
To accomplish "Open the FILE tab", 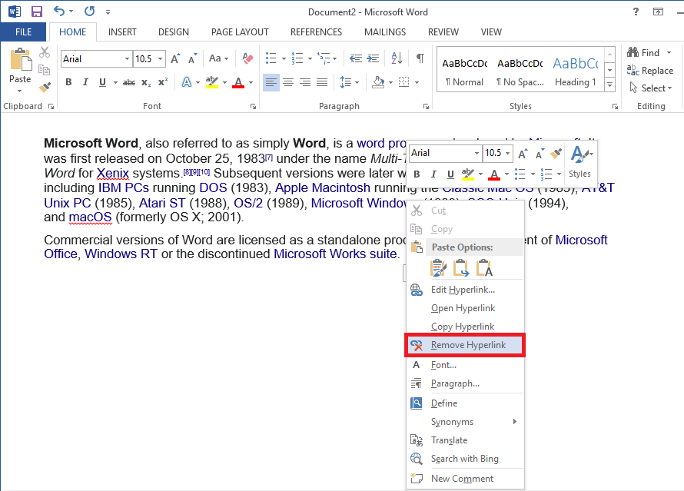I will (23, 32).
